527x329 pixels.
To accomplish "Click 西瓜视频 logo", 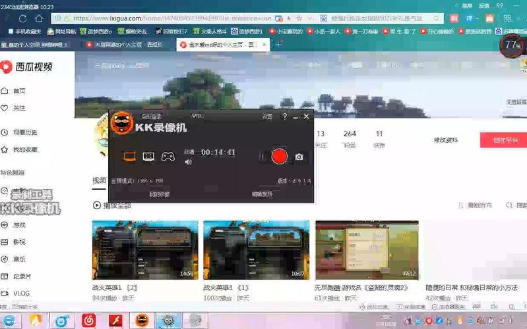I will coord(26,66).
